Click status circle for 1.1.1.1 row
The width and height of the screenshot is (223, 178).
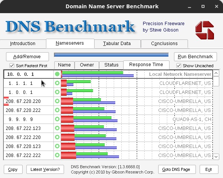(57, 83)
